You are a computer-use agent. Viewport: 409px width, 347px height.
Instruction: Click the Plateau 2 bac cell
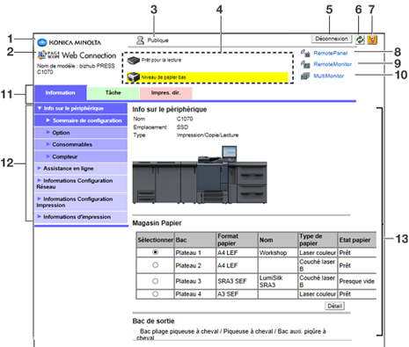pos(194,265)
